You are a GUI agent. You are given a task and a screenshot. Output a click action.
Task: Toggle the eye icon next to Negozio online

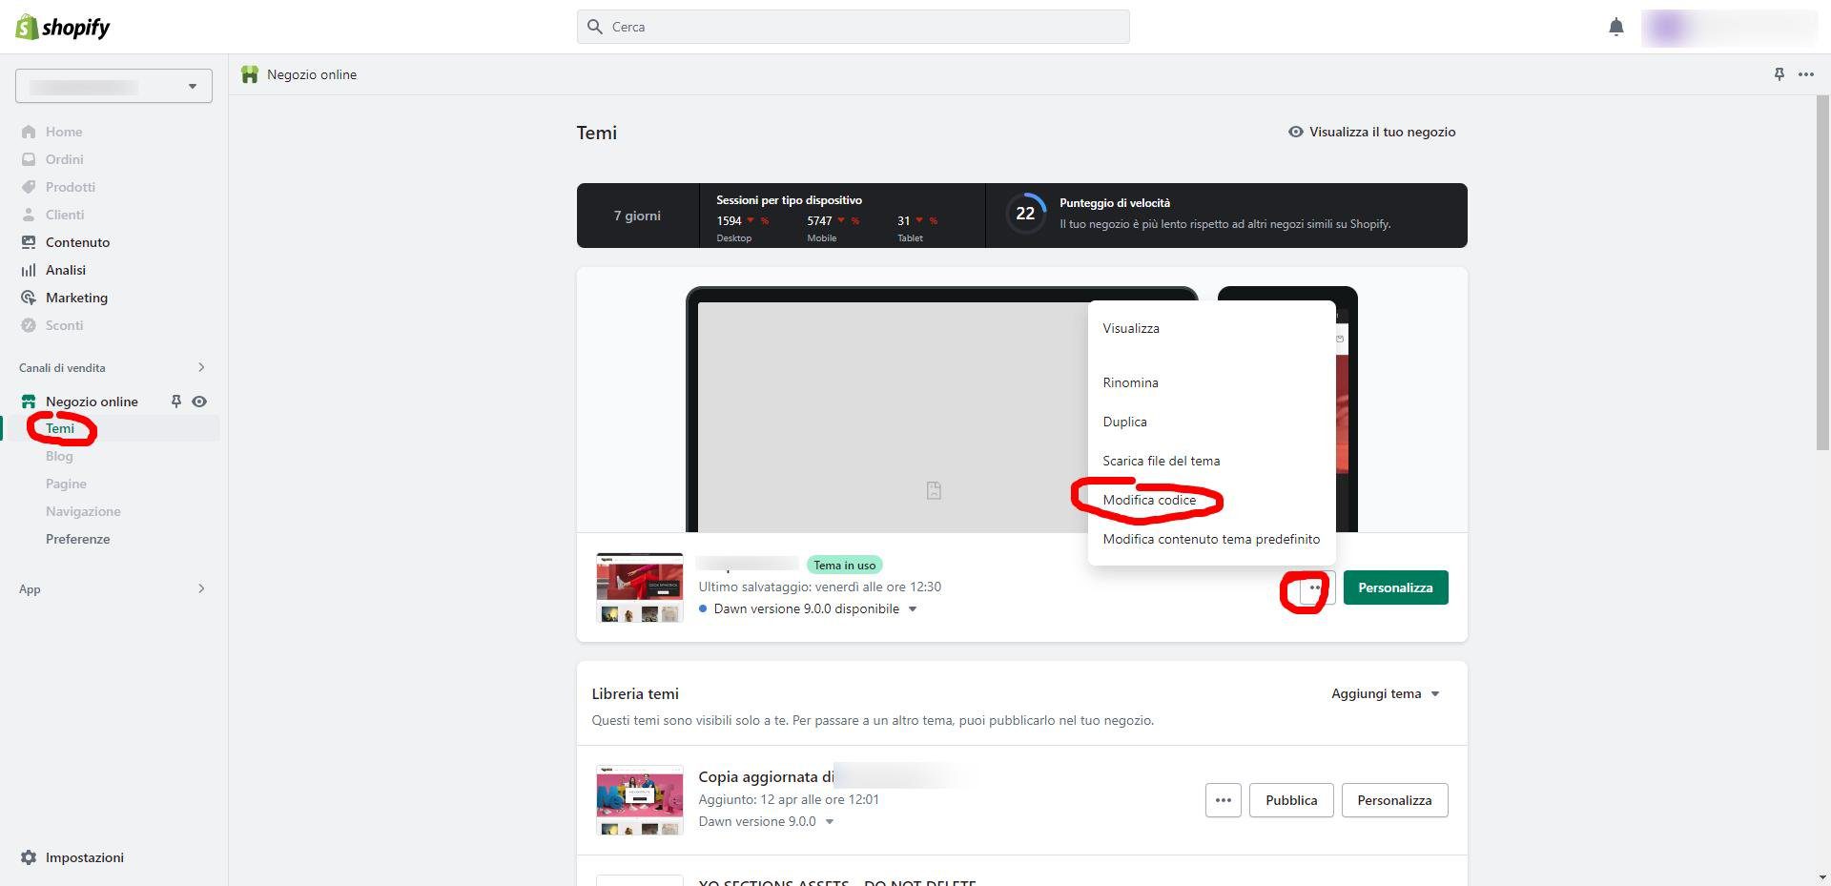point(199,402)
